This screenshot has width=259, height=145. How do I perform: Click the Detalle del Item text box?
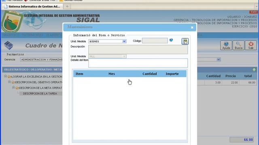pos(138,63)
